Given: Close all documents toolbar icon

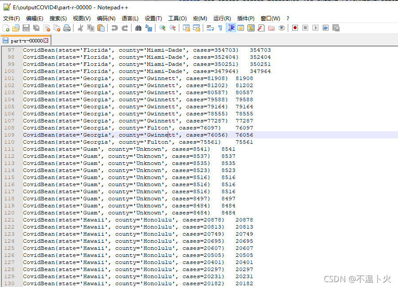Looking at the screenshot, I should [57, 28].
